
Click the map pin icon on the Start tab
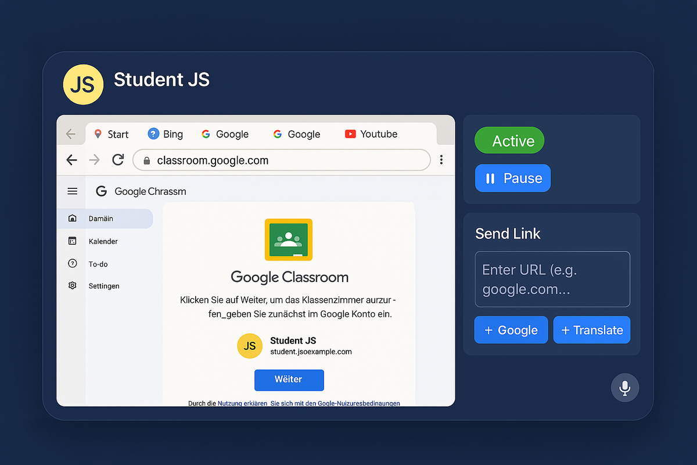[x=98, y=134]
